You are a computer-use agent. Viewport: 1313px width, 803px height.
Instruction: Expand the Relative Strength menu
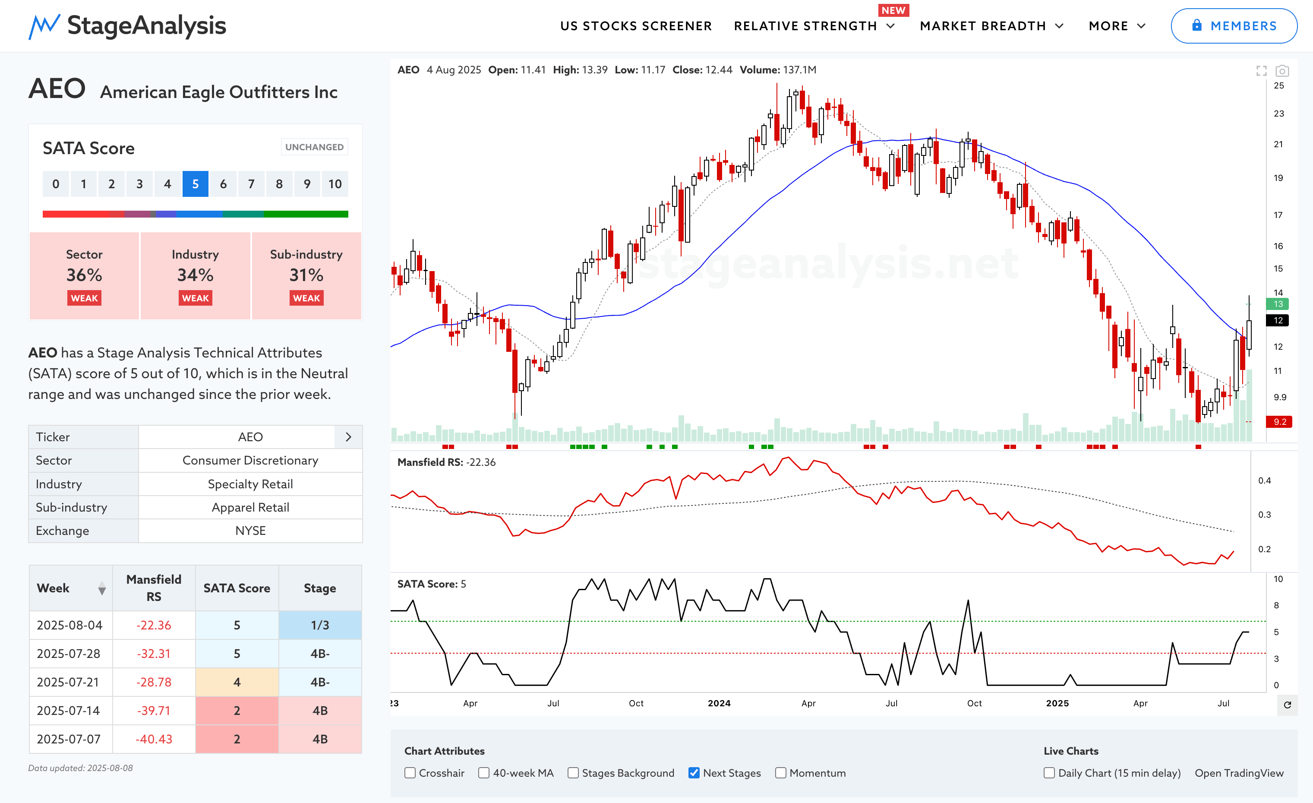pos(814,26)
